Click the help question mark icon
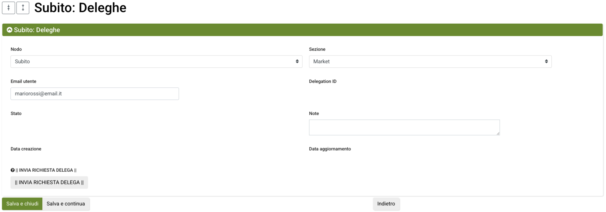The height and width of the screenshot is (212, 606). [13, 170]
